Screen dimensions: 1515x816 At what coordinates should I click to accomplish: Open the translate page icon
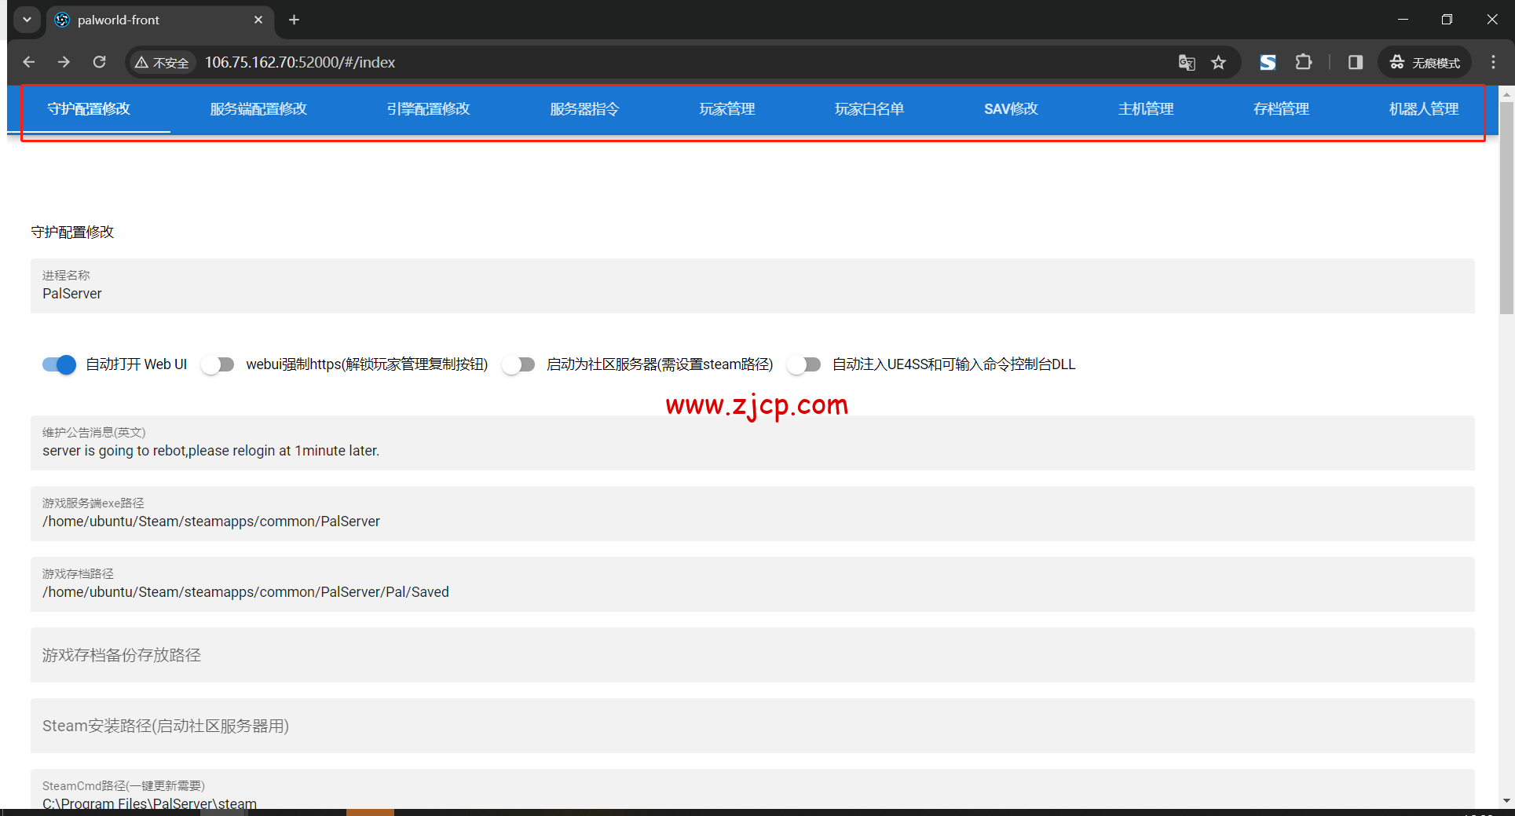click(x=1187, y=63)
